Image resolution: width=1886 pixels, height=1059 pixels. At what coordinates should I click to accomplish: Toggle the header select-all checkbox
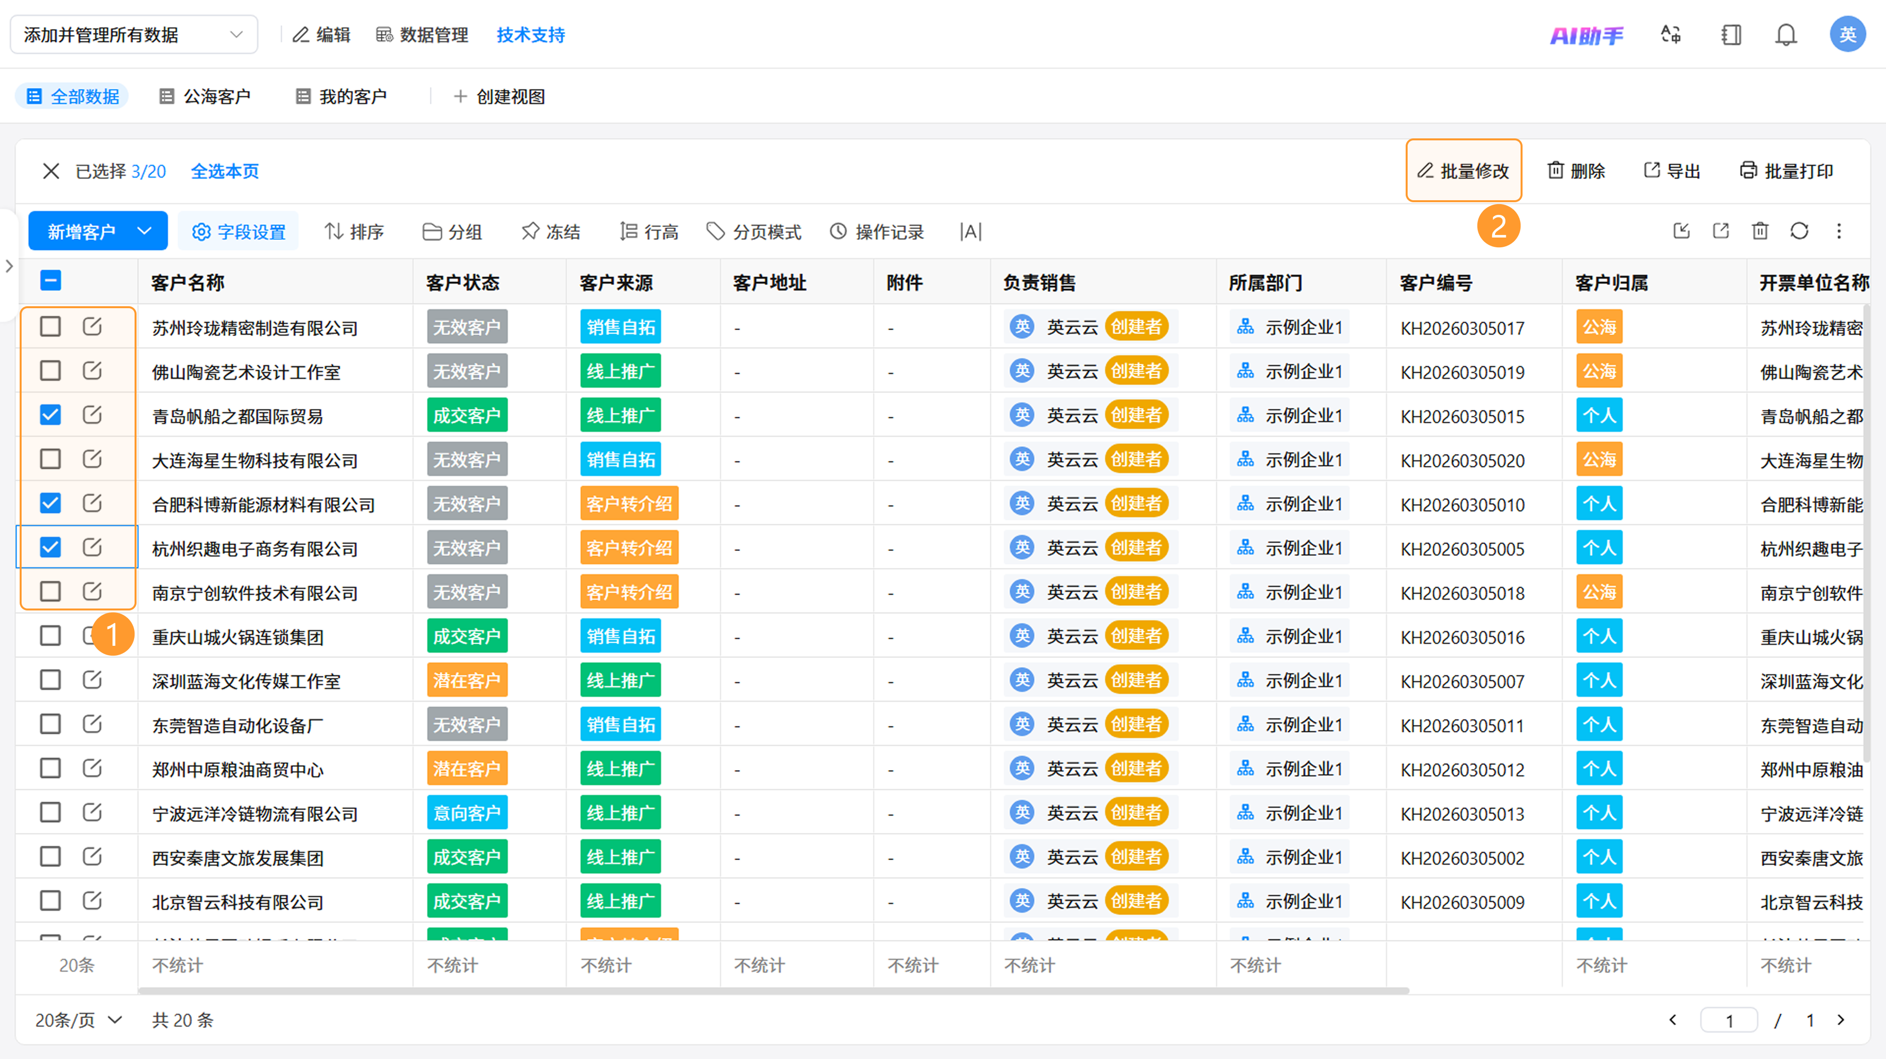tap(51, 280)
